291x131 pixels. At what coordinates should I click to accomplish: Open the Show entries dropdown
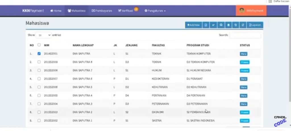point(44,35)
